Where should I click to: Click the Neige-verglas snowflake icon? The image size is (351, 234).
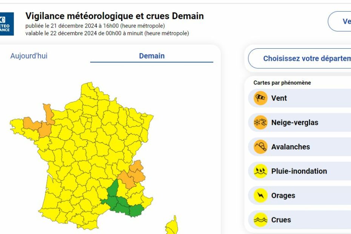260,123
